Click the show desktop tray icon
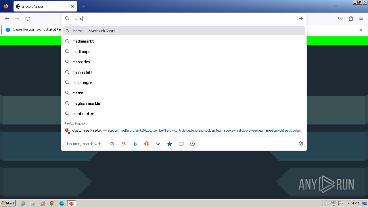The height and width of the screenshot is (207, 368). 365,203
